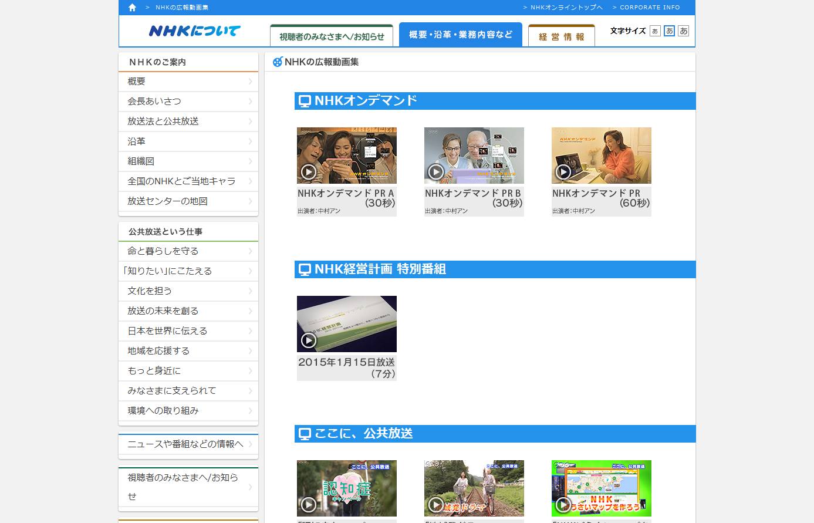
Task: Click the monitor icon beside ここに、公共放送 heading
Action: (x=305, y=434)
